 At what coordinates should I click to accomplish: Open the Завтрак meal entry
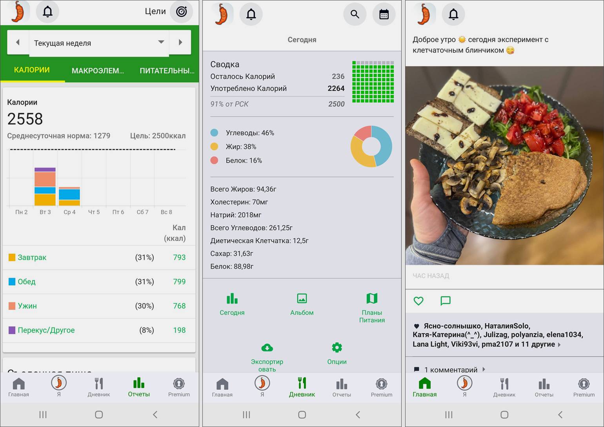32,257
